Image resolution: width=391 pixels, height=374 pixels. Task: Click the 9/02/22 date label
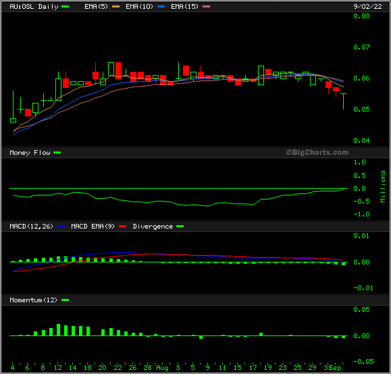coord(367,7)
